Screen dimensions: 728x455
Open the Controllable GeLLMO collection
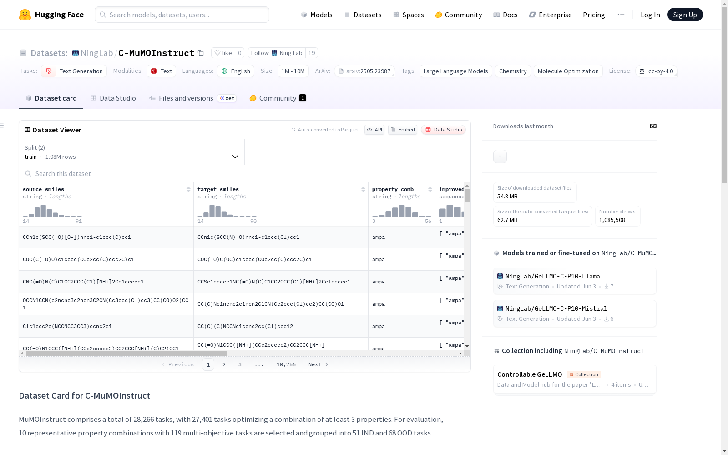575,379
